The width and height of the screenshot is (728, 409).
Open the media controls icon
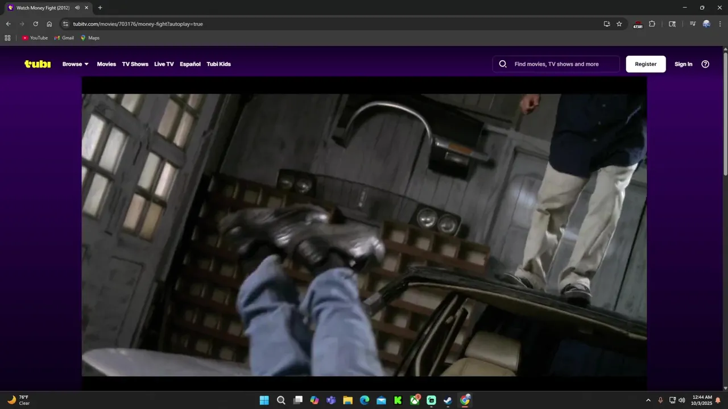[692, 24]
